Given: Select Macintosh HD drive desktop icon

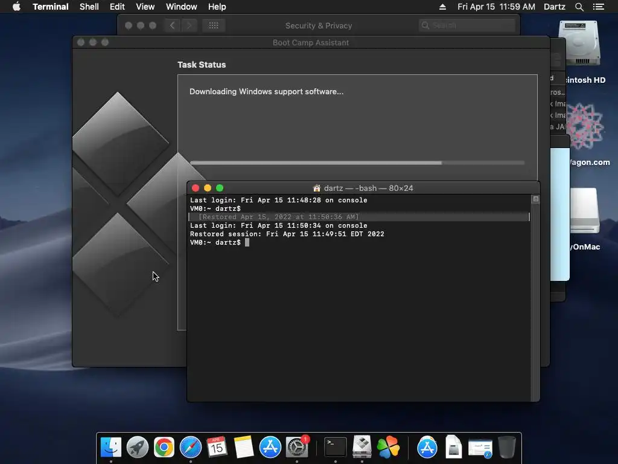Looking at the screenshot, I should click(x=580, y=44).
